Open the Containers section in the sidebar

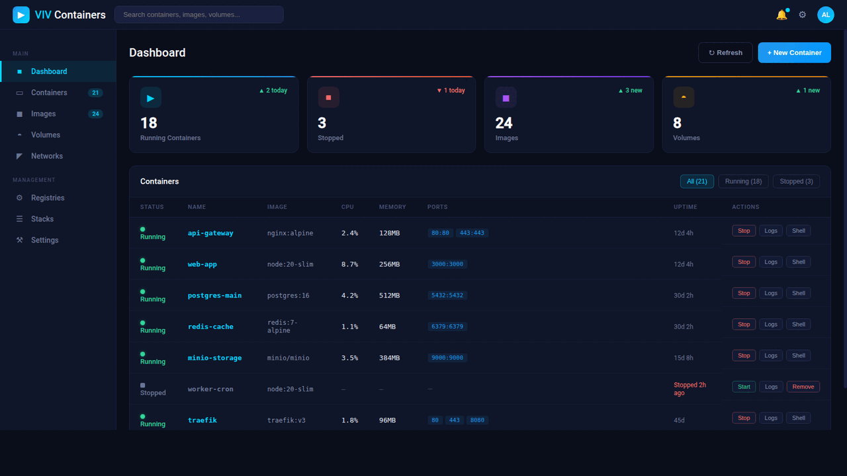click(49, 93)
